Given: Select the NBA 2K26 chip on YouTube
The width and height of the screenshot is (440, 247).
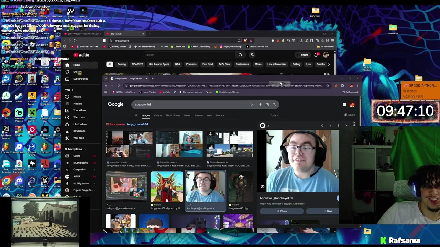Looking at the screenshot, I should pyautogui.click(x=137, y=64).
